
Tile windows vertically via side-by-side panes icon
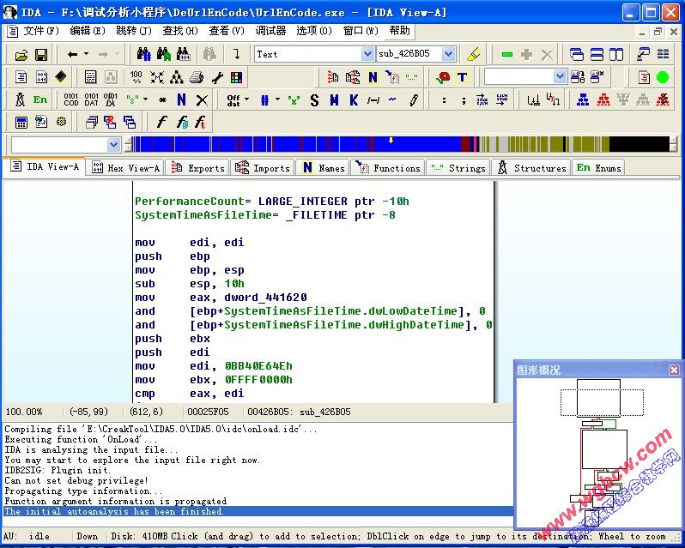[x=616, y=55]
